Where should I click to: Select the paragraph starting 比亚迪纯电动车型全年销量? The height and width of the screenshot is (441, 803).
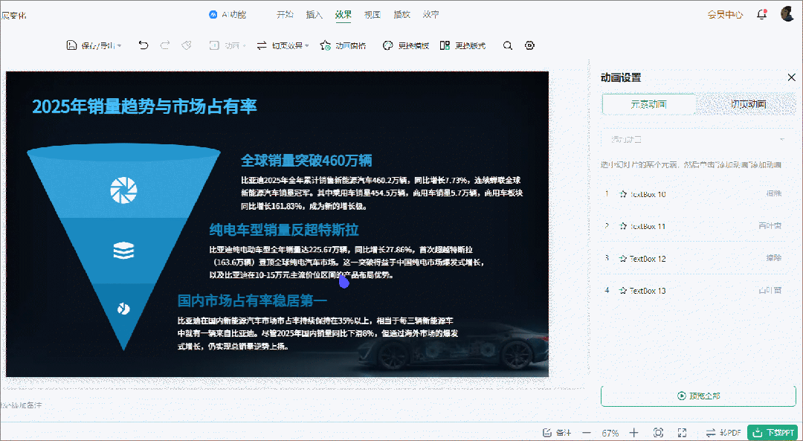coord(347,263)
